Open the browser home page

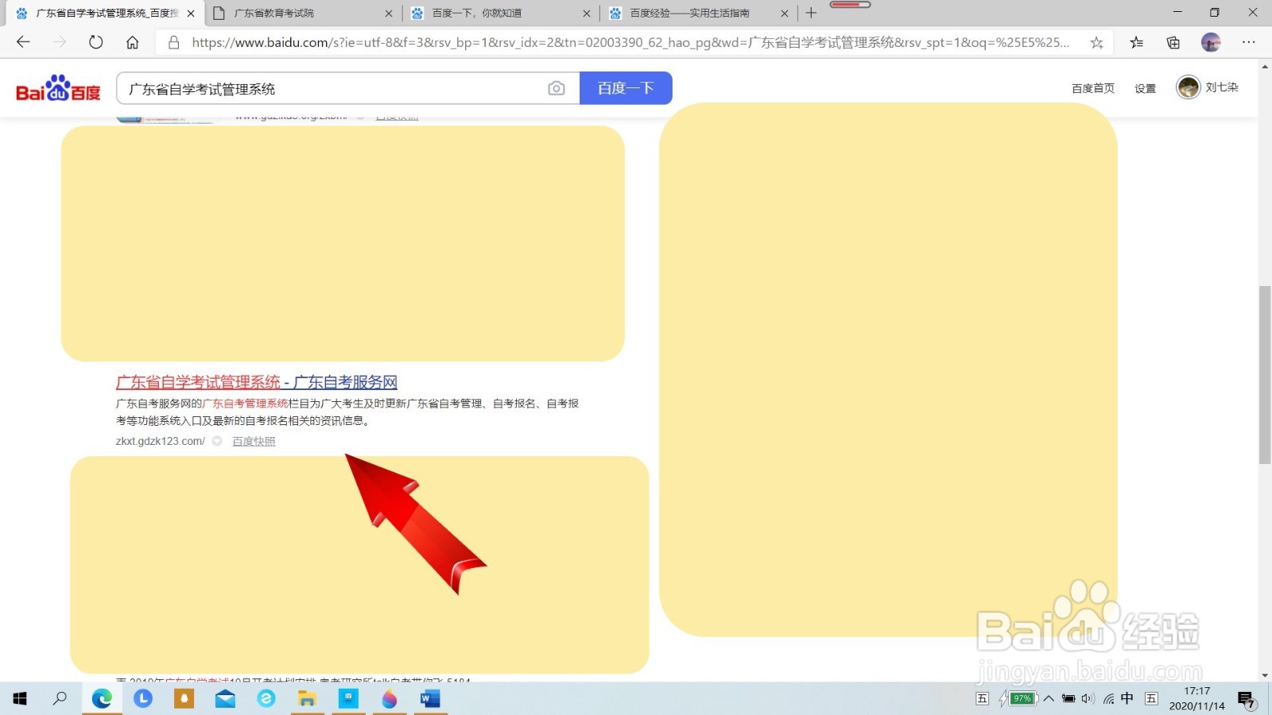[133, 42]
